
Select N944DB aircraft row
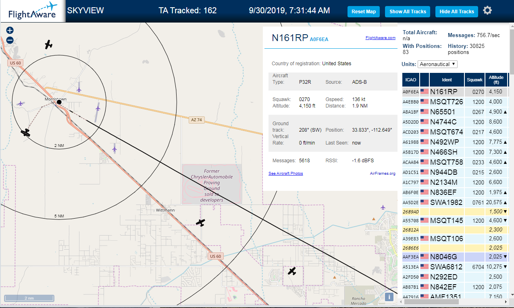point(455,172)
